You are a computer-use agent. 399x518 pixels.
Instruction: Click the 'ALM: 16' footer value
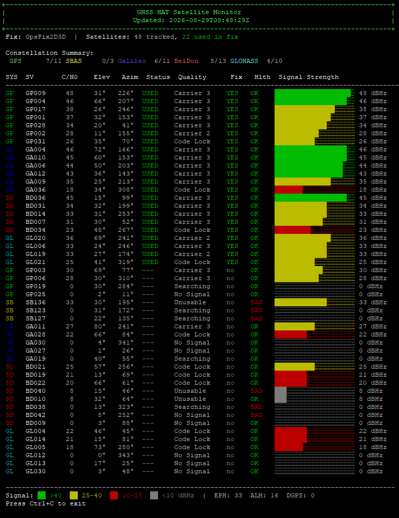264,495
